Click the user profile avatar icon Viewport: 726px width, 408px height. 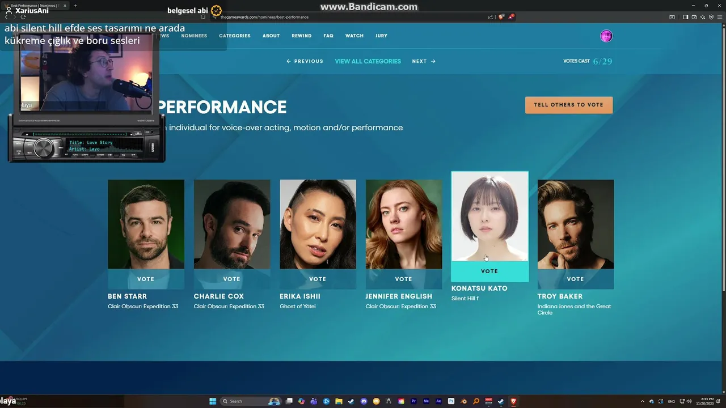pyautogui.click(x=606, y=36)
